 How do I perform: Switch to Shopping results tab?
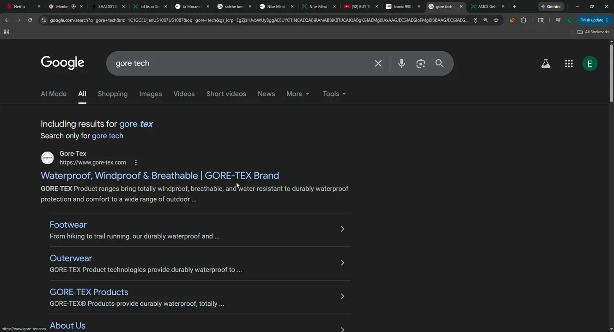pyautogui.click(x=112, y=94)
